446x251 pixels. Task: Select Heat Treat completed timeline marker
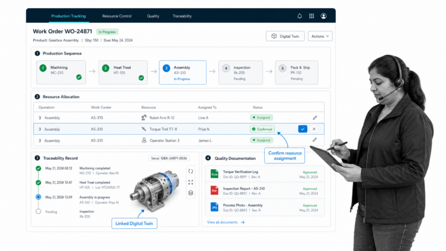[38, 182]
